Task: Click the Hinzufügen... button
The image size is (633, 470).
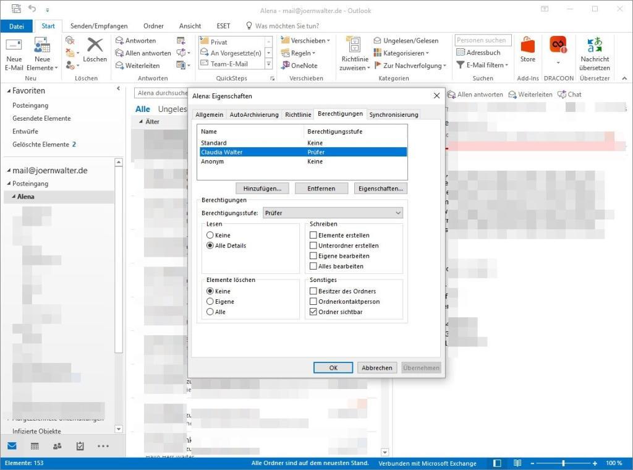Action: point(262,188)
